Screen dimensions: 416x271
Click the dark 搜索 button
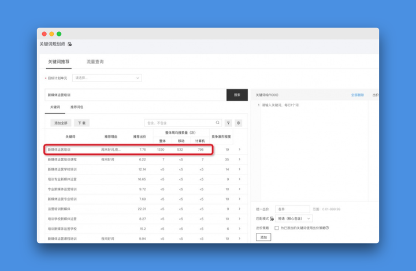pos(237,95)
